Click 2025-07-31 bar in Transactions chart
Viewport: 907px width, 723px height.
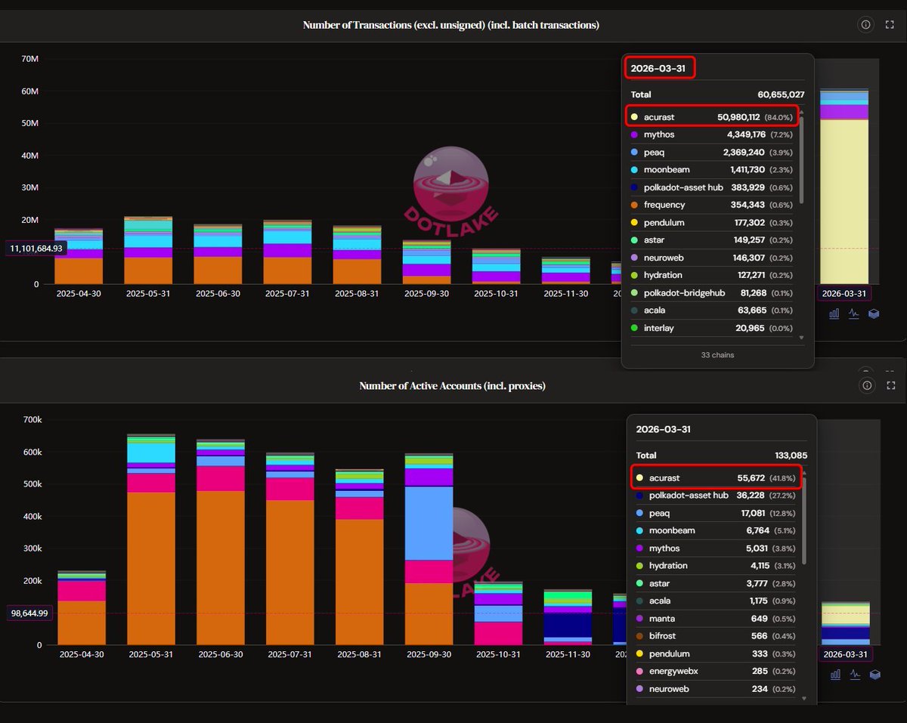[287, 252]
